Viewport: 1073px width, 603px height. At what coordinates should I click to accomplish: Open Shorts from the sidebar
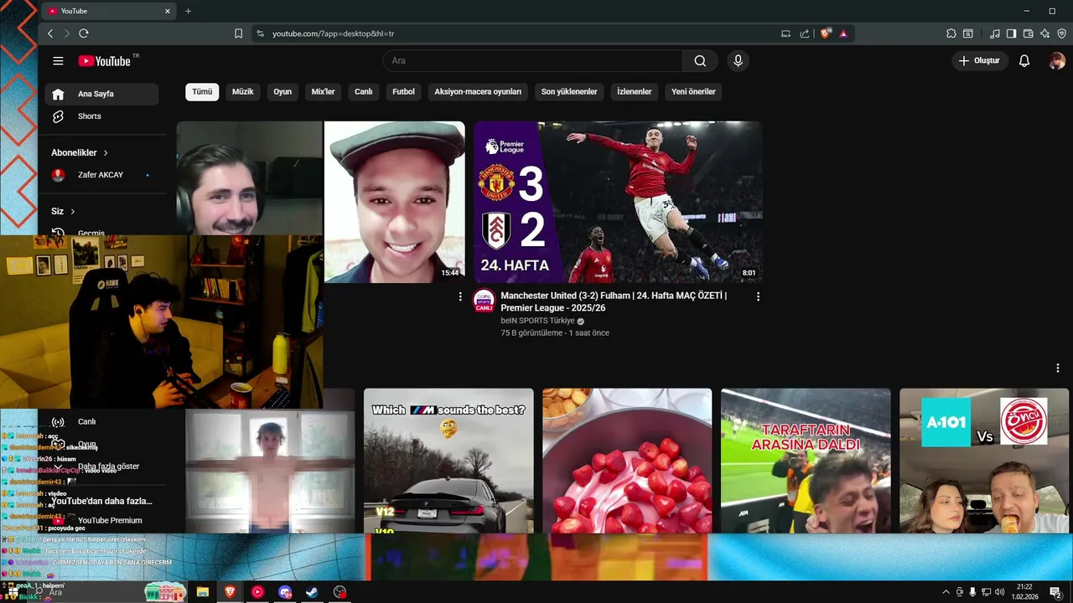pyautogui.click(x=101, y=116)
